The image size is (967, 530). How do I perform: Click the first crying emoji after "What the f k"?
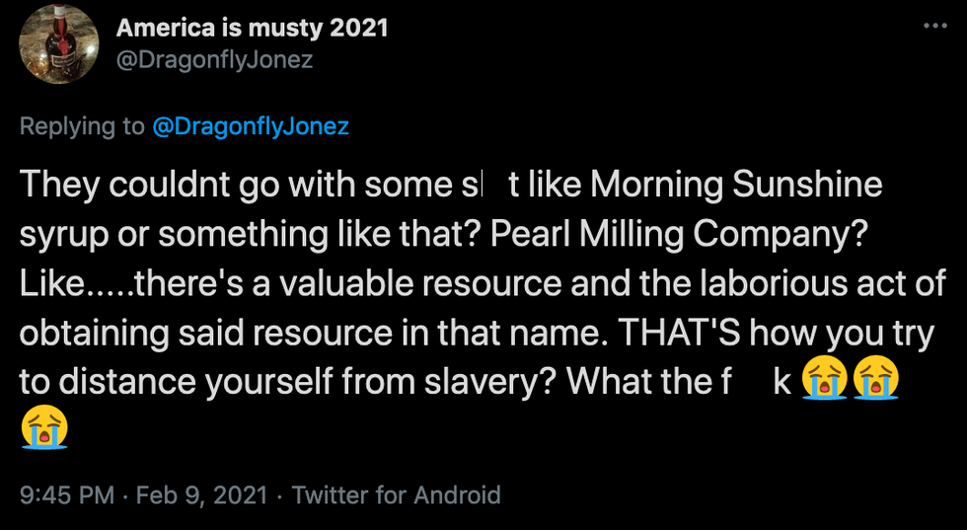point(825,381)
